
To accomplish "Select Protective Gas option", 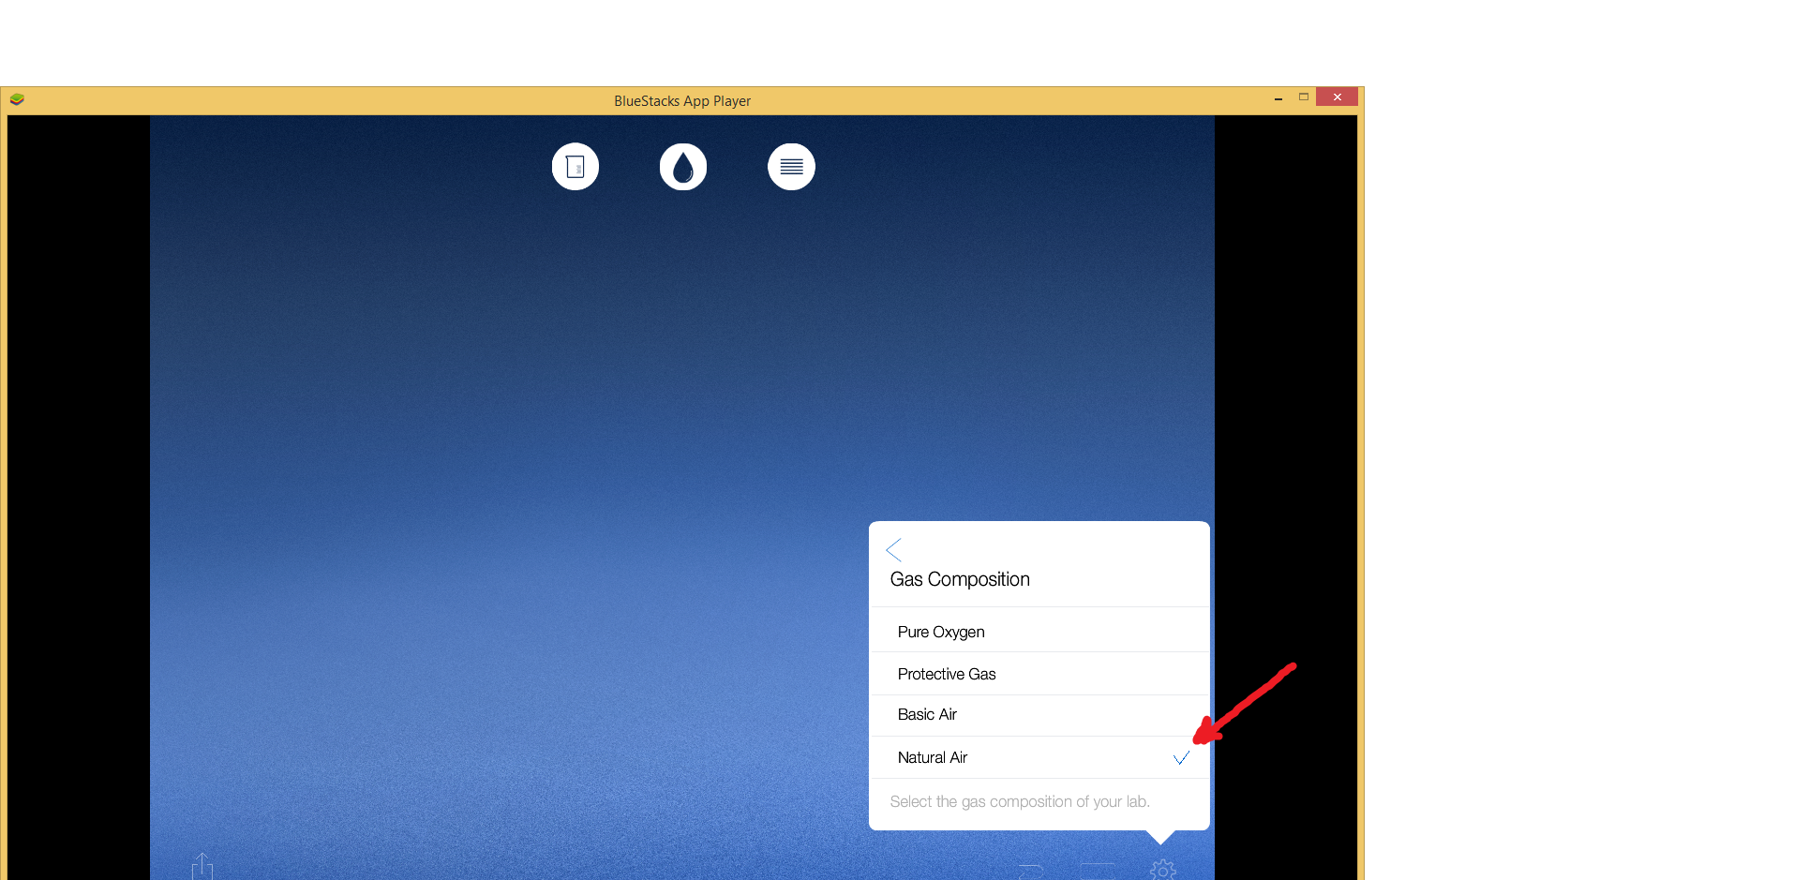I will (947, 674).
